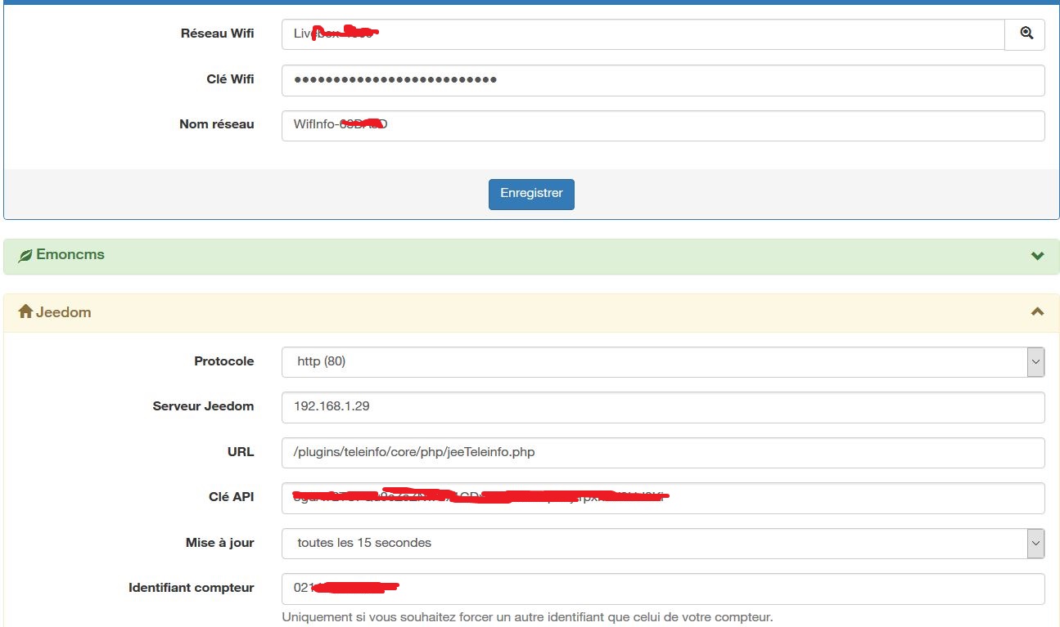Click the Jeedom panel heading
The width and height of the screenshot is (1060, 627).
click(531, 312)
